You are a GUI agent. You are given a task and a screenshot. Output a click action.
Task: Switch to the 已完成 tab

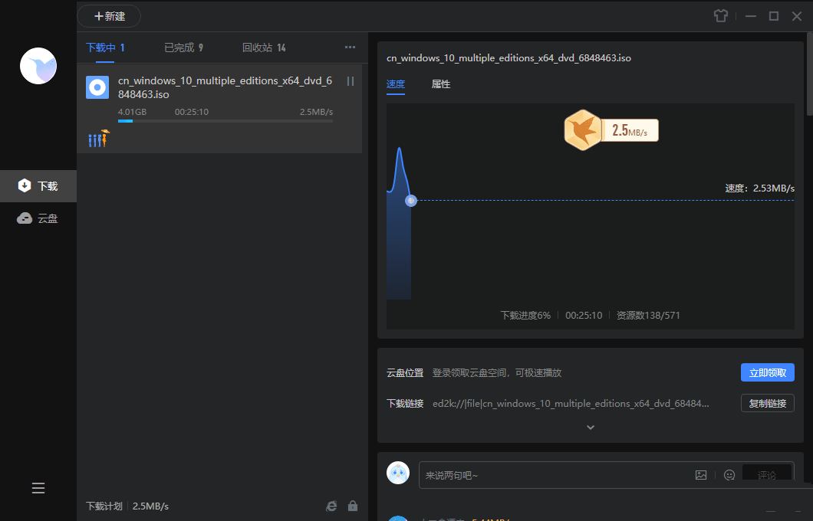183,47
